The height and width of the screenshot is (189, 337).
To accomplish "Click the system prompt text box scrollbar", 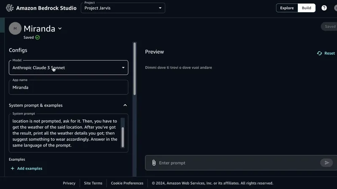I will pyautogui.click(x=123, y=136).
